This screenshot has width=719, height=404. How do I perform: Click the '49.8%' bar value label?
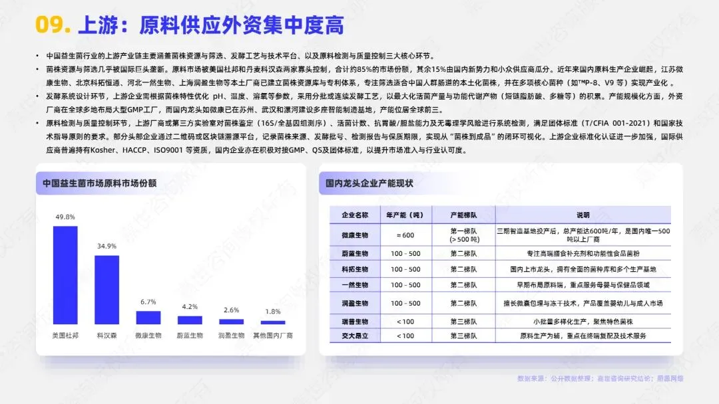tap(65, 217)
